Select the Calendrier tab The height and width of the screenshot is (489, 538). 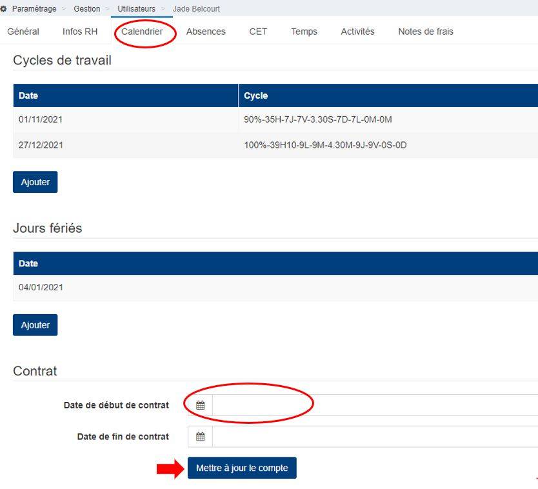coord(142,32)
